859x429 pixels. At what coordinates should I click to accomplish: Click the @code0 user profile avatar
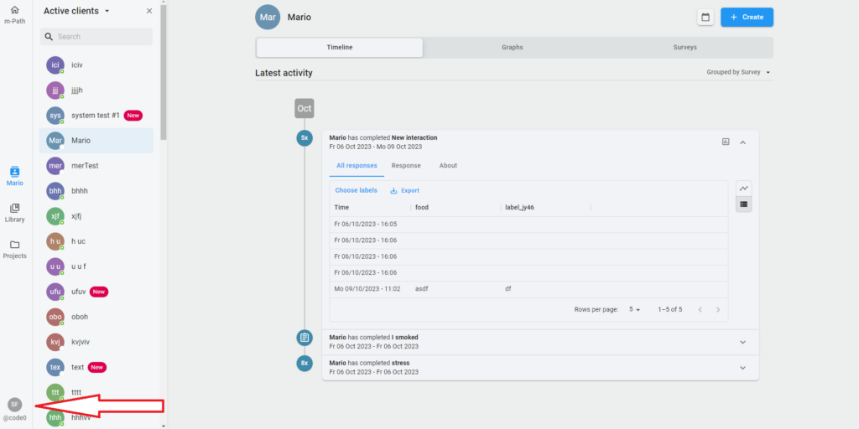14,405
